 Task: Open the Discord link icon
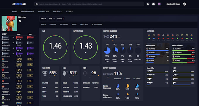[x=154, y=4]
